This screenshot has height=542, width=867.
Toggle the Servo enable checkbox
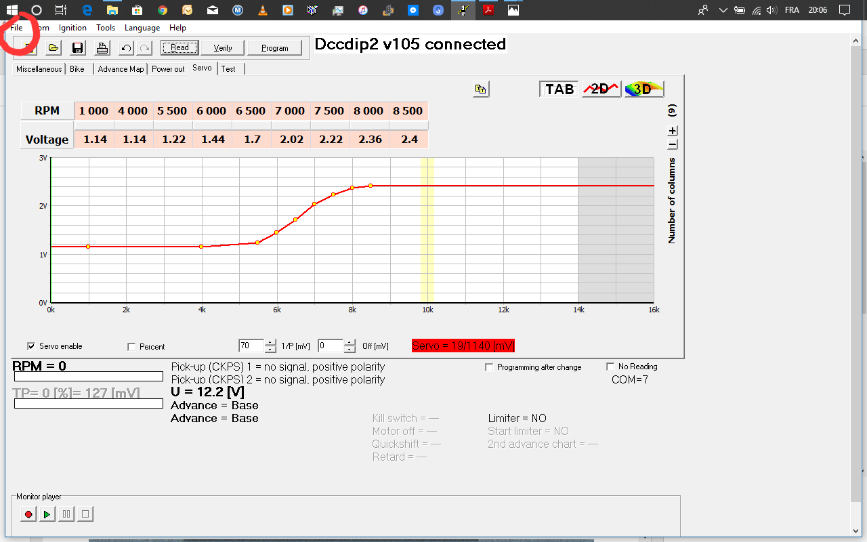coord(31,346)
